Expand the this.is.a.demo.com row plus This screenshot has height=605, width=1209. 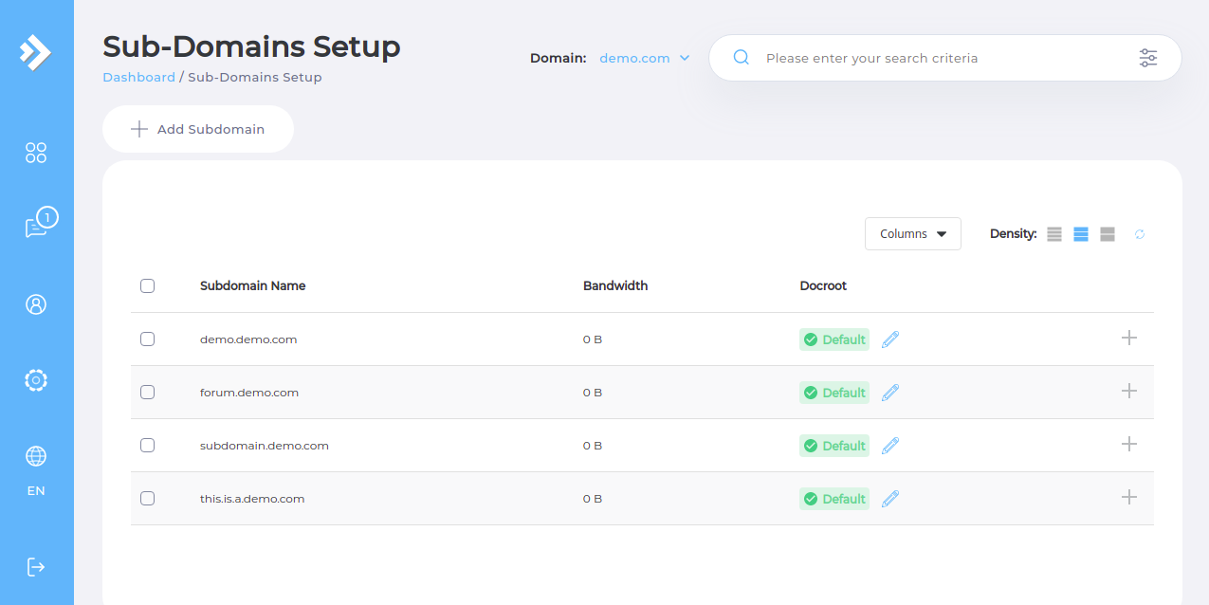[x=1128, y=497]
